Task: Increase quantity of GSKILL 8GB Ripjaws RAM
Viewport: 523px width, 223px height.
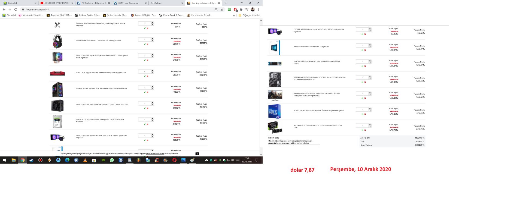Action: [x=153, y=71]
